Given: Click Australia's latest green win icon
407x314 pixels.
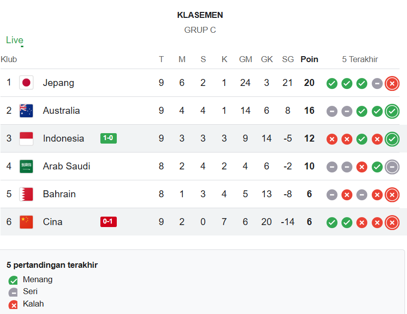Looking at the screenshot, I should point(392,111).
